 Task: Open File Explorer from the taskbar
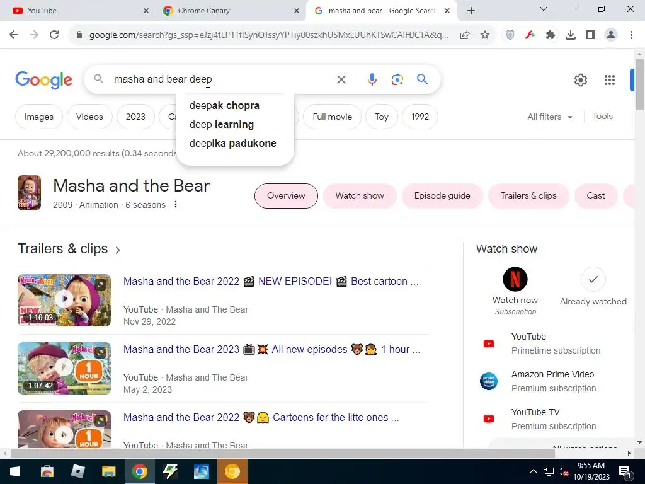pyautogui.click(x=108, y=471)
